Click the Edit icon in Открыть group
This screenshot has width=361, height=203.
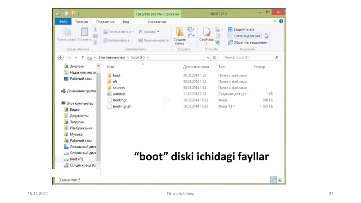click(x=218, y=36)
